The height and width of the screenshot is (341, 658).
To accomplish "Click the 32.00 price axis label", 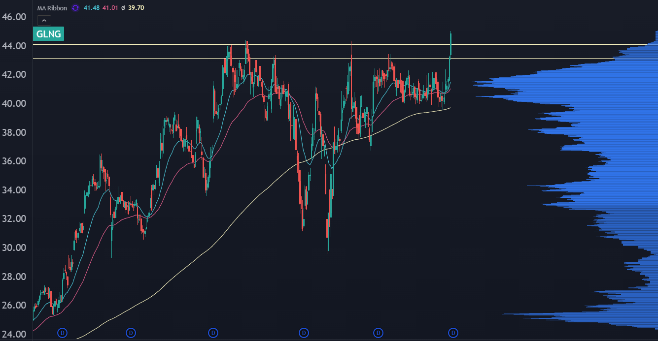I will tap(14, 218).
